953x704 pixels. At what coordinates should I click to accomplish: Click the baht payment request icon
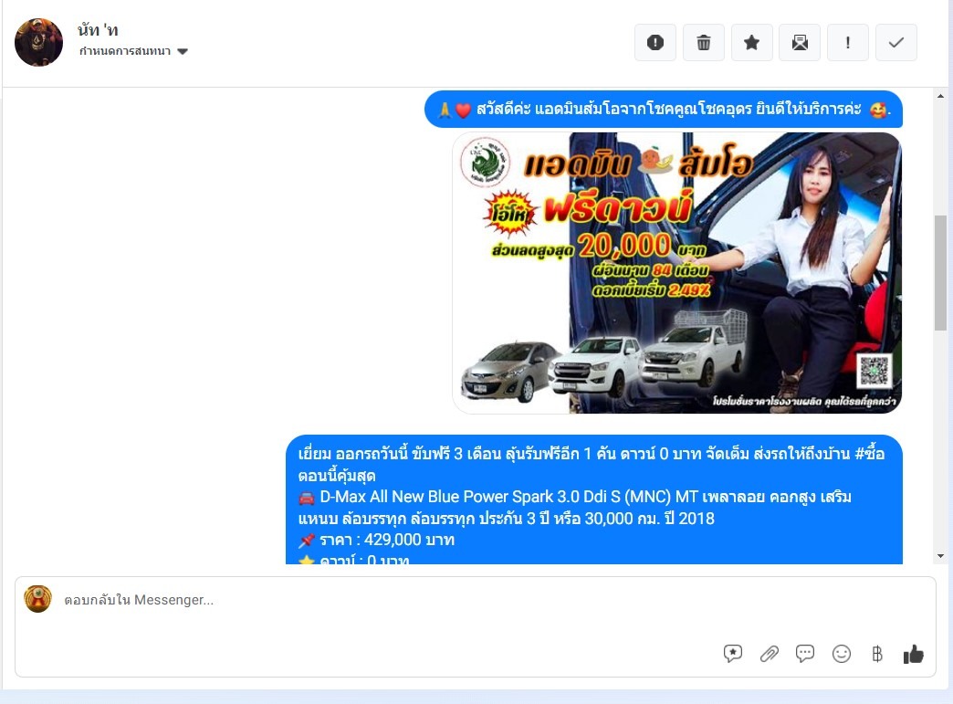[877, 654]
